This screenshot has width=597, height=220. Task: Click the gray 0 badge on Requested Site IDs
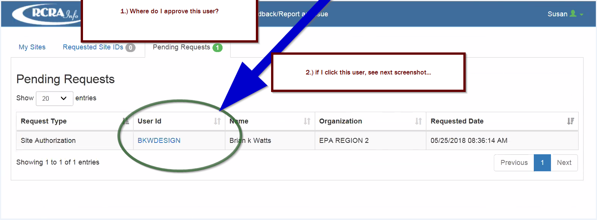(130, 47)
